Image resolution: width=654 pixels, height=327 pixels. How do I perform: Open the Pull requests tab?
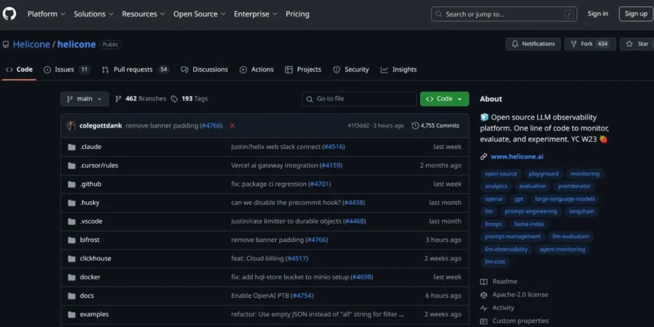click(133, 70)
